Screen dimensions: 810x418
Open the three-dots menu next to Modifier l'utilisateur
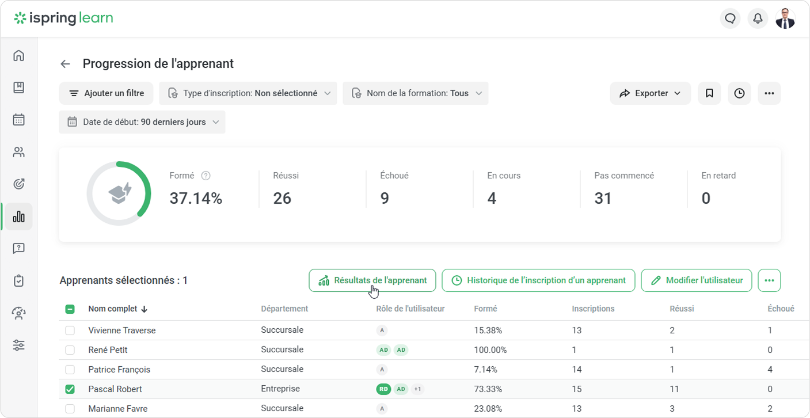(769, 280)
